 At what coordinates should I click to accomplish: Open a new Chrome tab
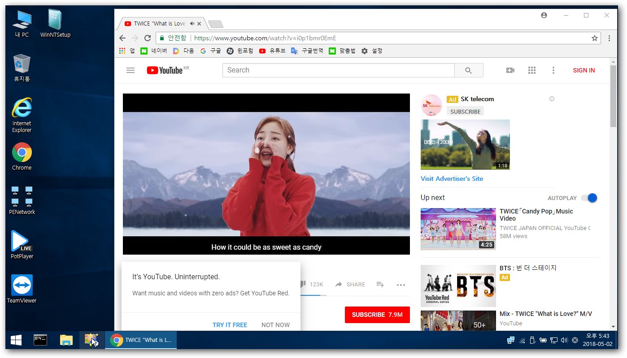pos(216,24)
